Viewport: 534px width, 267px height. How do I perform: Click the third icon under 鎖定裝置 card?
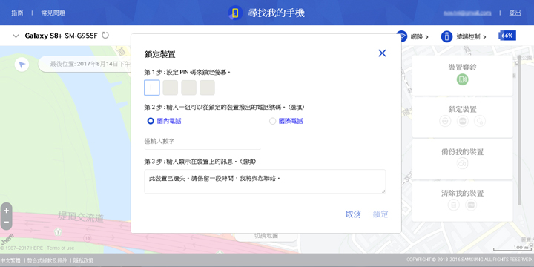480,121
